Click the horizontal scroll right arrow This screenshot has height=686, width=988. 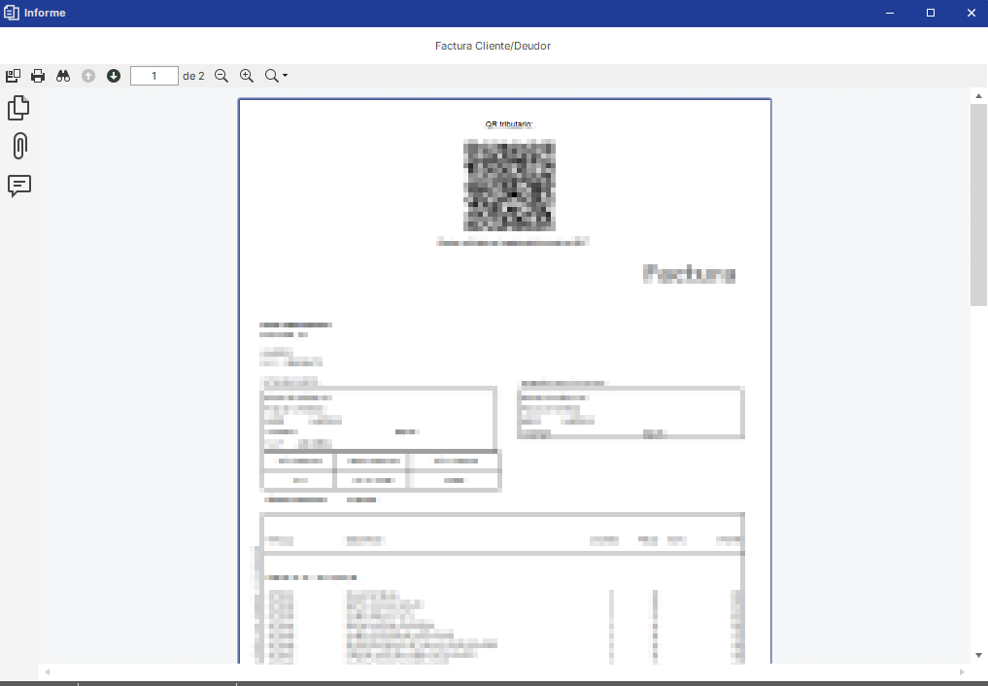tap(962, 672)
